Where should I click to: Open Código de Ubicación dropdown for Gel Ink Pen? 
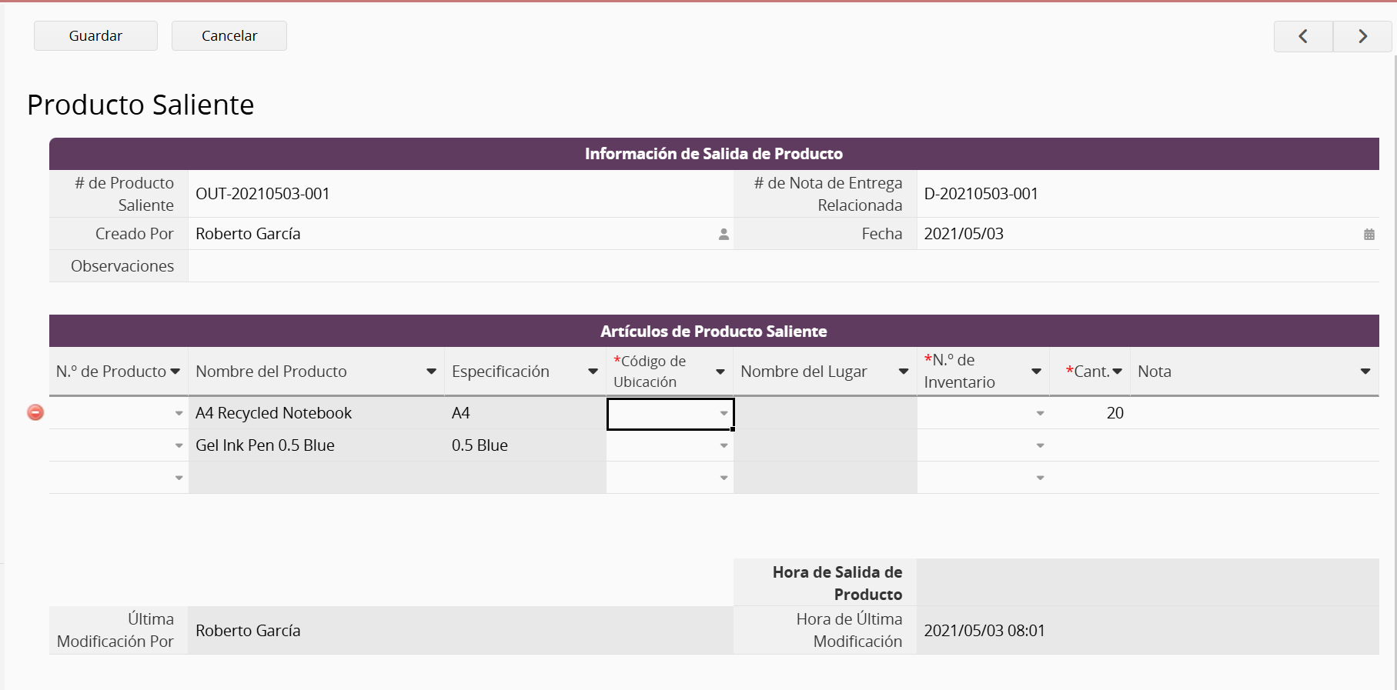tap(724, 446)
